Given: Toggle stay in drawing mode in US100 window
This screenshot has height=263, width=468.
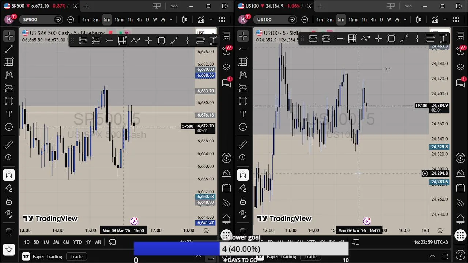Looking at the screenshot, I should click(243, 188).
